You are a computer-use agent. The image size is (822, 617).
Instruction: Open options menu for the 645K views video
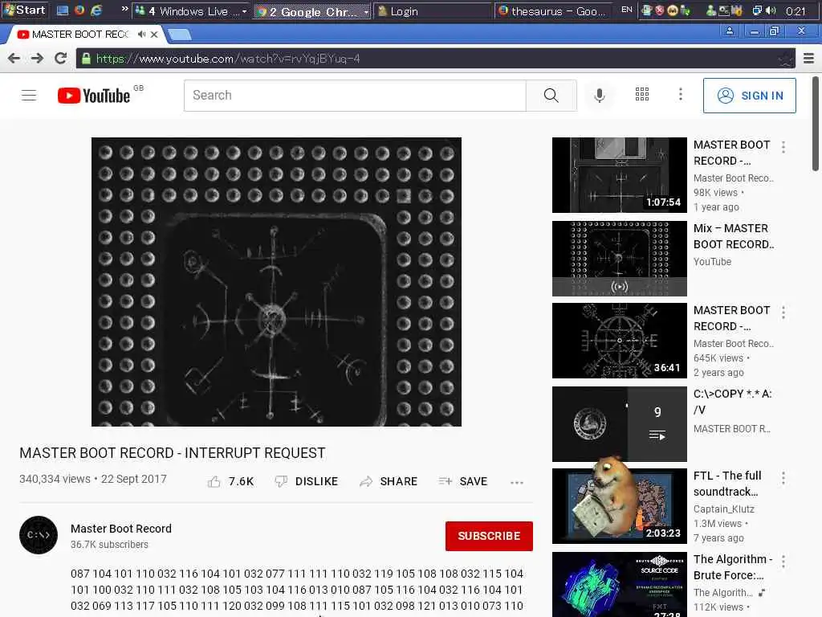783,313
